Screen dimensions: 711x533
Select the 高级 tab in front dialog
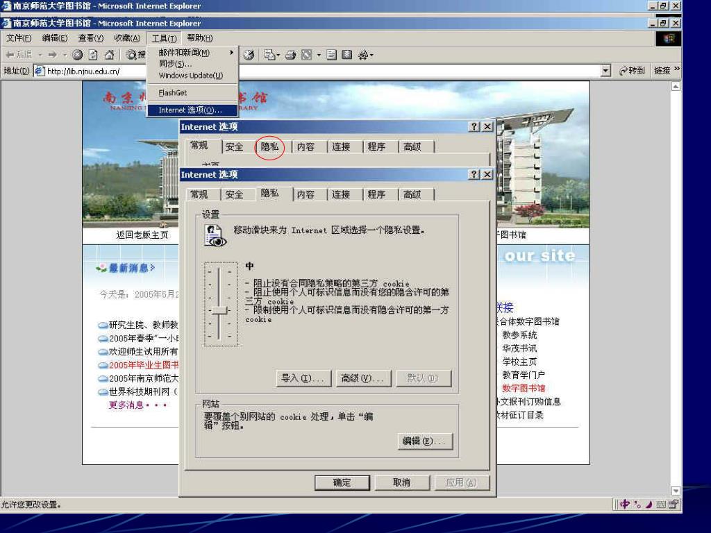pyautogui.click(x=412, y=194)
